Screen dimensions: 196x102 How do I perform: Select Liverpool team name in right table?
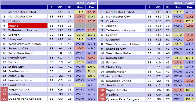(x=113, y=39)
